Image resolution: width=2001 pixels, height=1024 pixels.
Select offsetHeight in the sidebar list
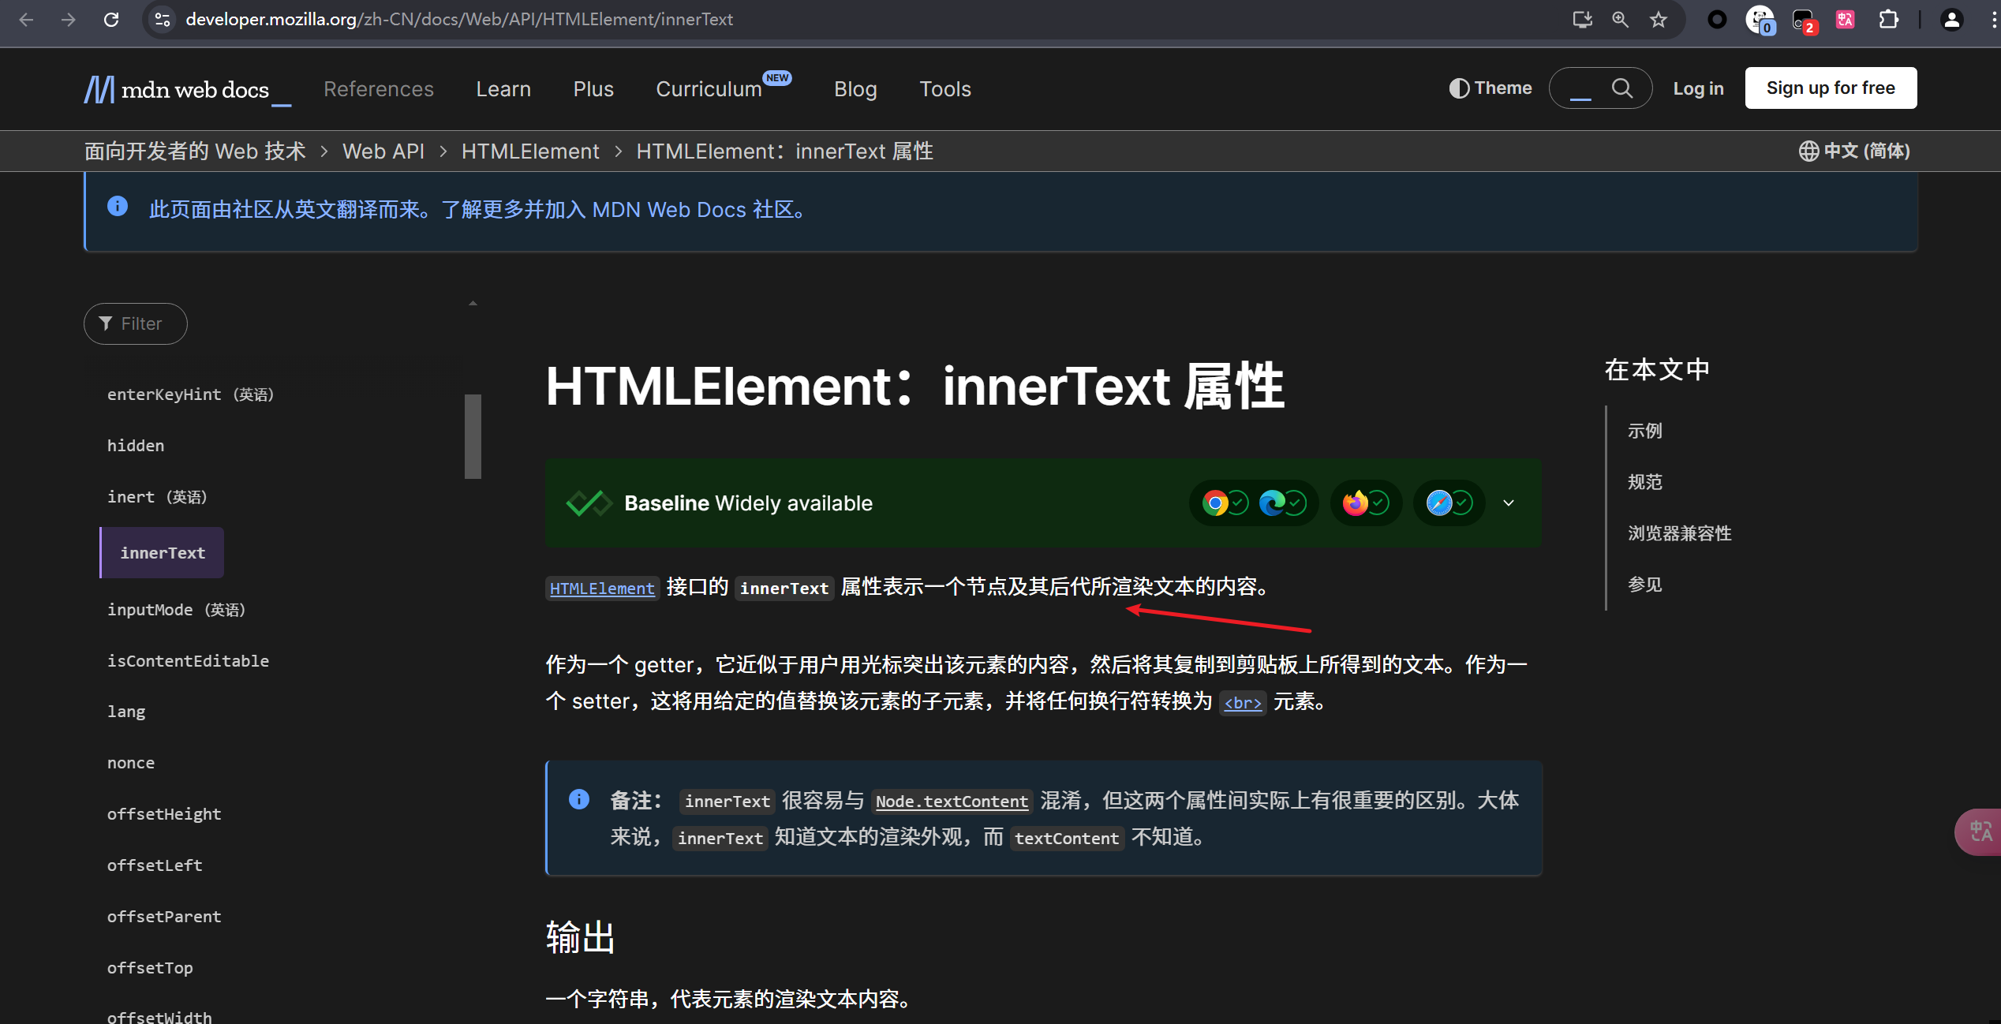pyautogui.click(x=164, y=814)
